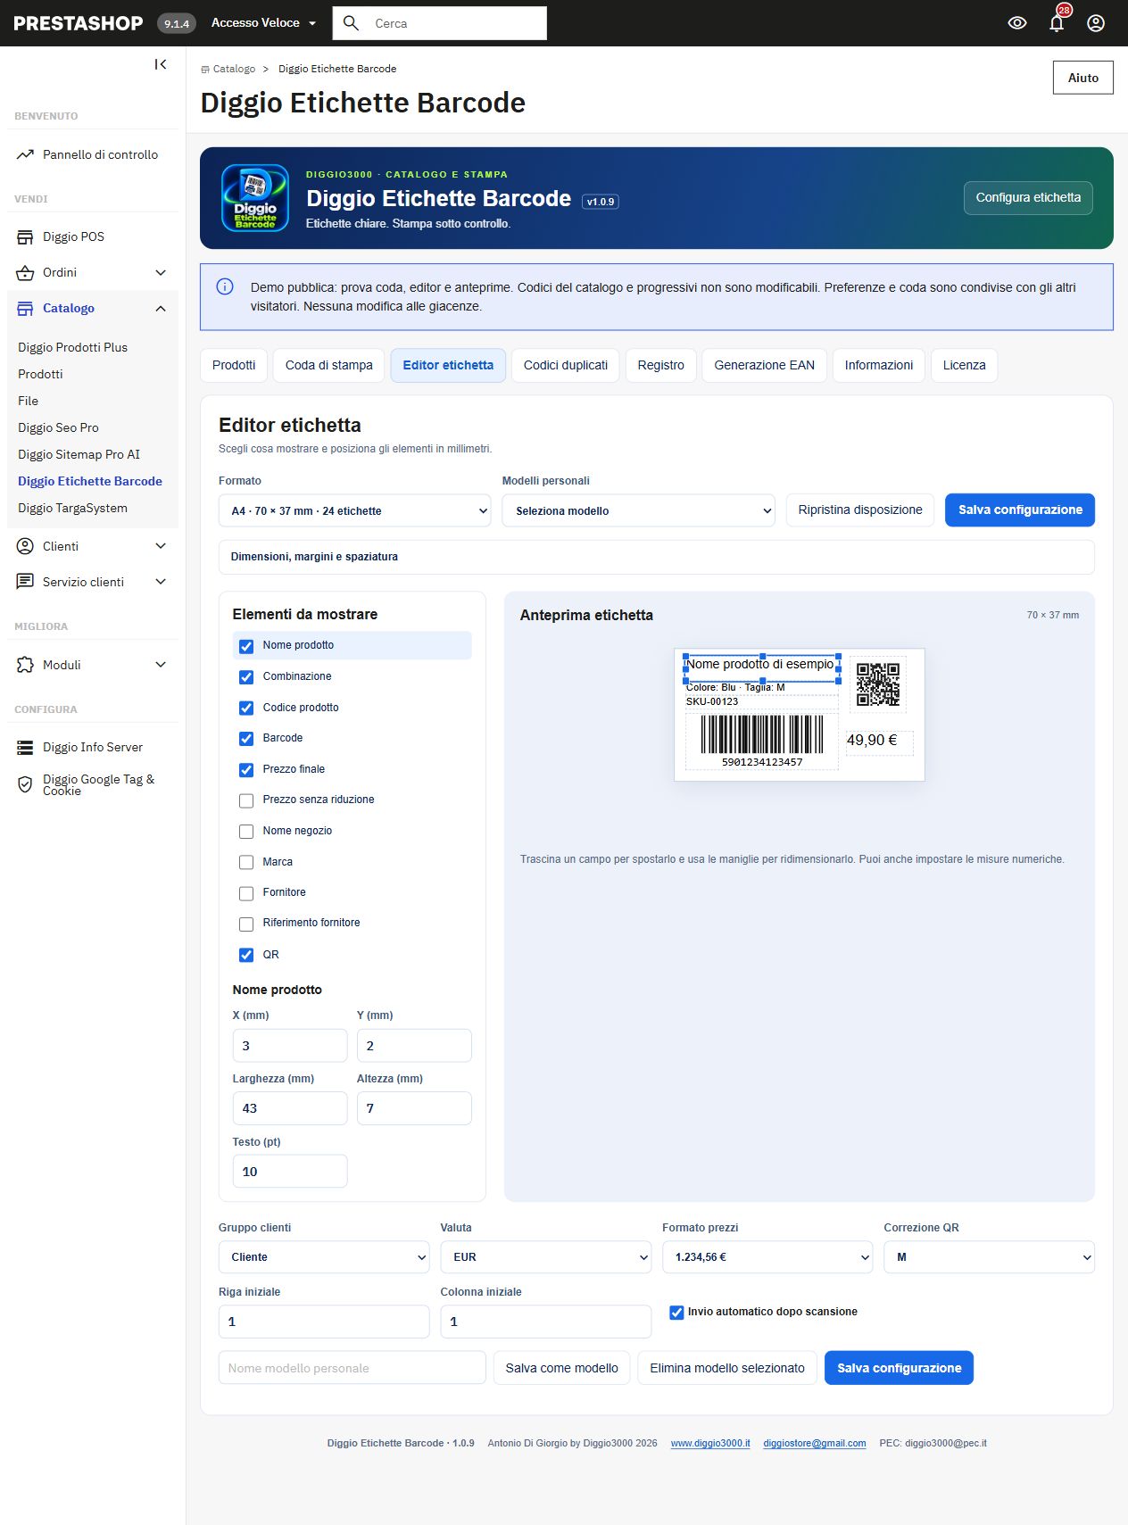Click the Aiuto button

coord(1083,78)
